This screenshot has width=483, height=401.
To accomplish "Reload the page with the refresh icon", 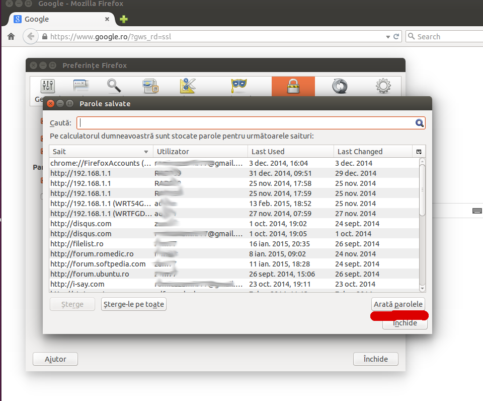I will click(x=396, y=37).
